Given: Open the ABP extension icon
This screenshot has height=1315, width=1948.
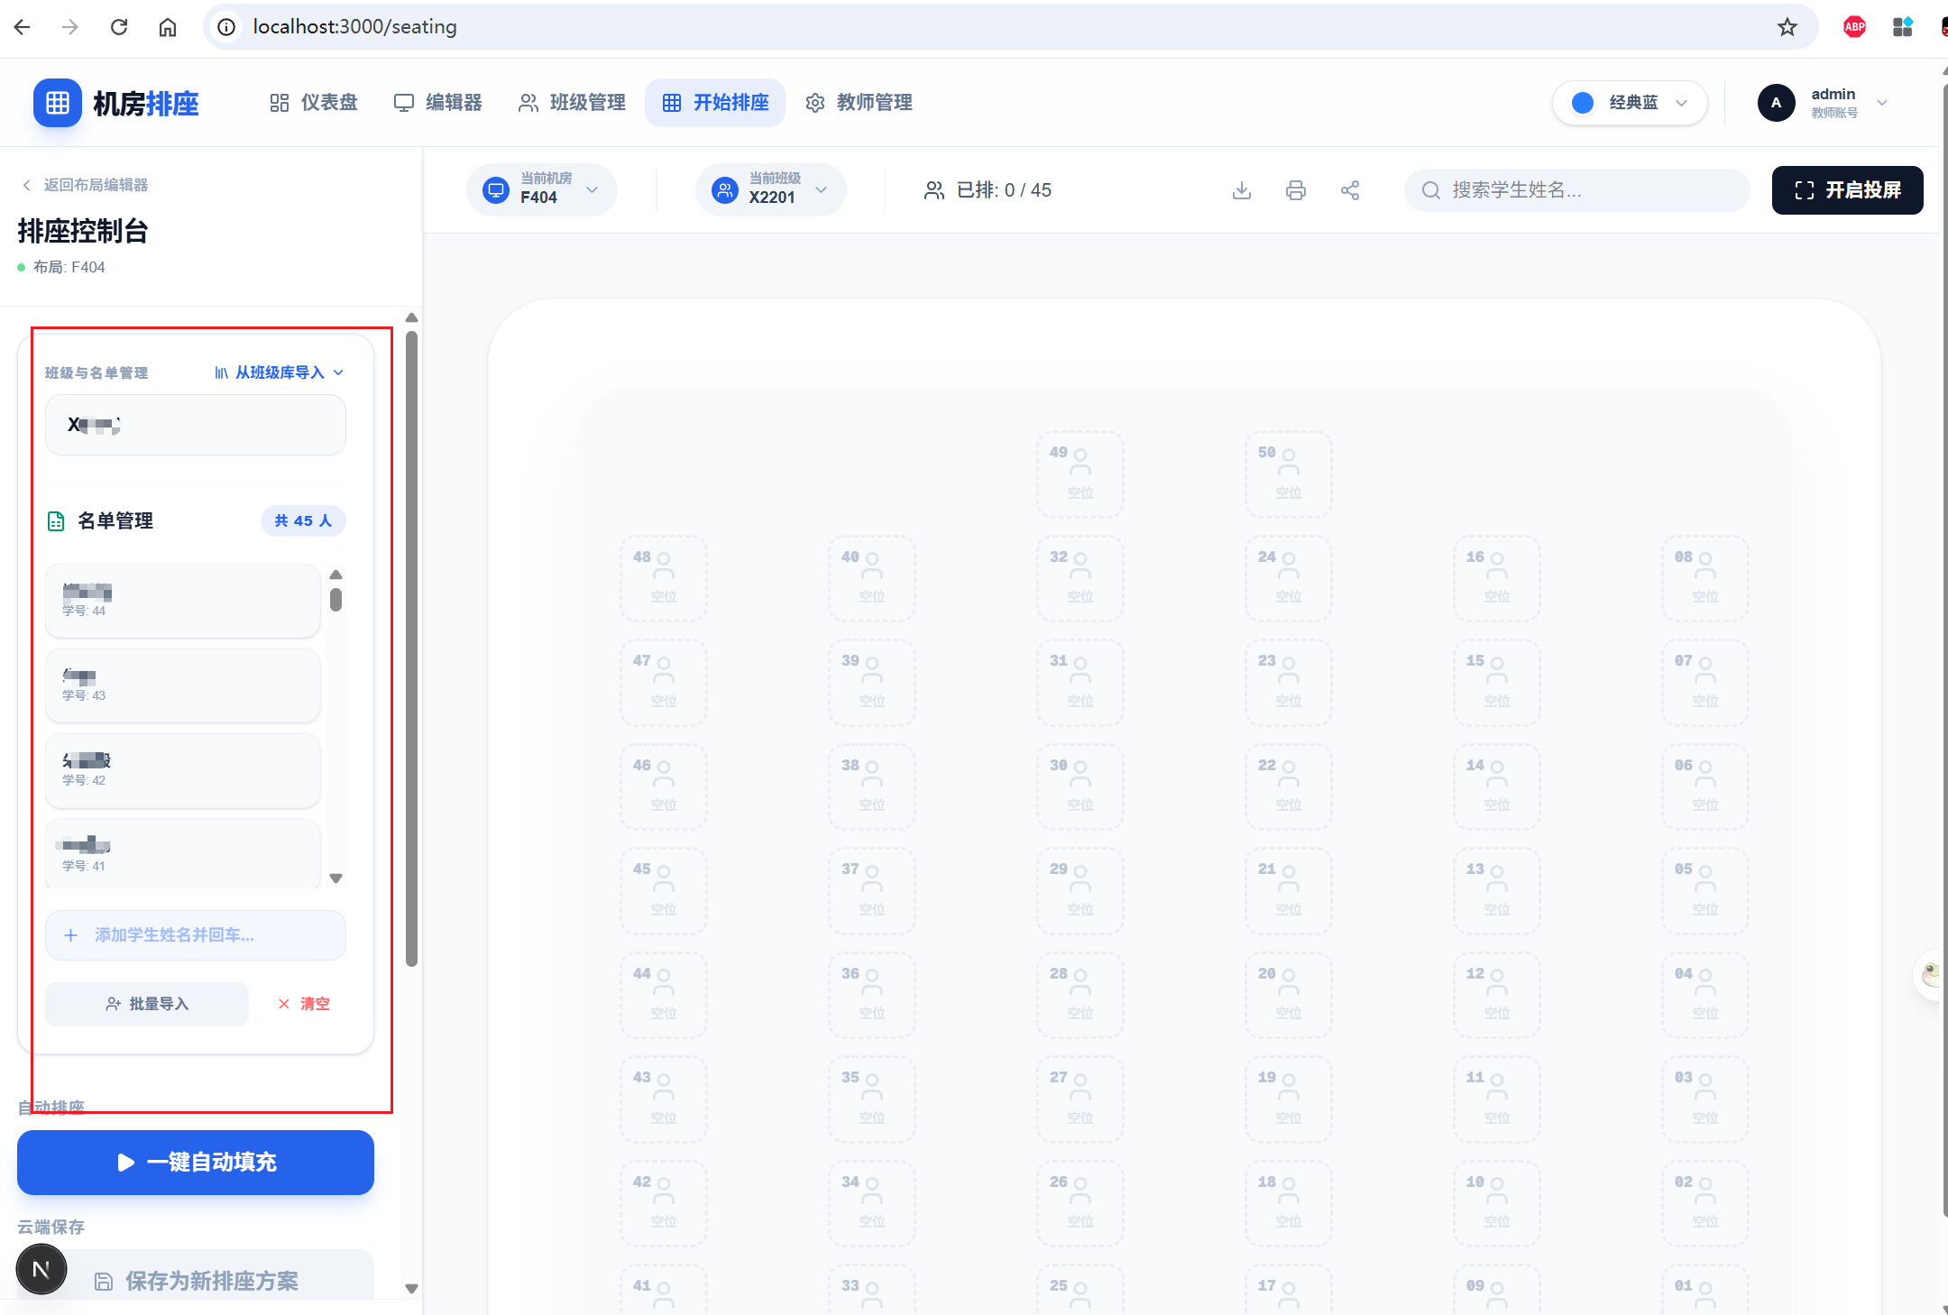Looking at the screenshot, I should point(1854,27).
